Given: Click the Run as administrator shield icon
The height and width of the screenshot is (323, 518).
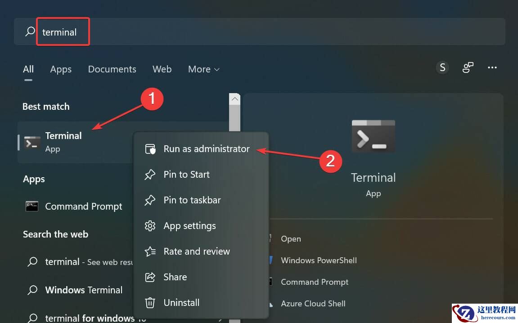Looking at the screenshot, I should 150,148.
